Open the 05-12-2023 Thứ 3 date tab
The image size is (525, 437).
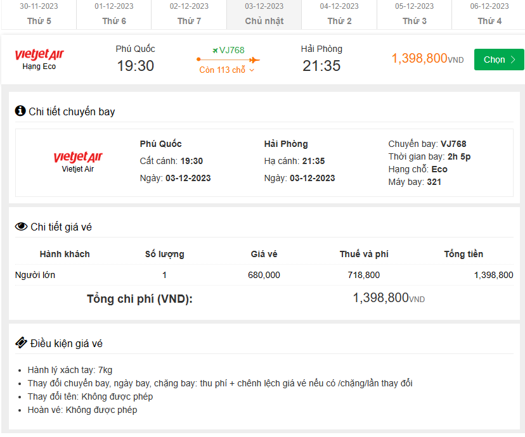415,14
